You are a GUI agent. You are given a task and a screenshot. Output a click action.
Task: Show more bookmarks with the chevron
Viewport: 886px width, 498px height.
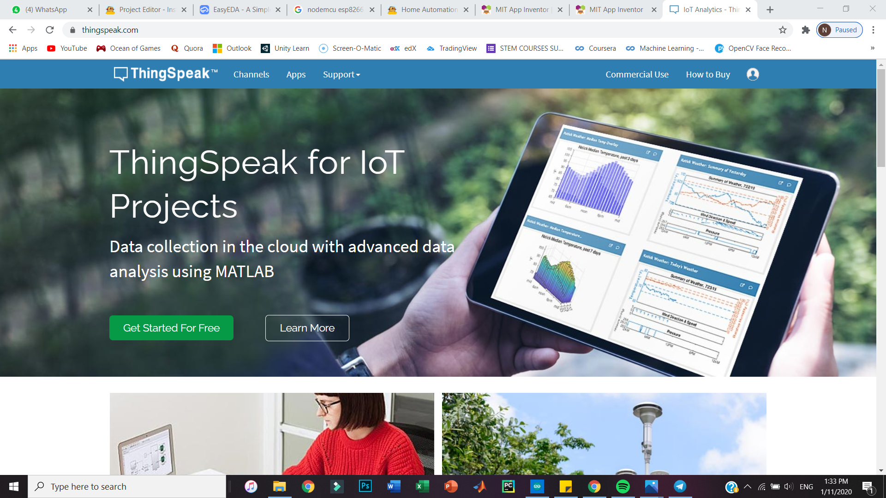coord(872,48)
